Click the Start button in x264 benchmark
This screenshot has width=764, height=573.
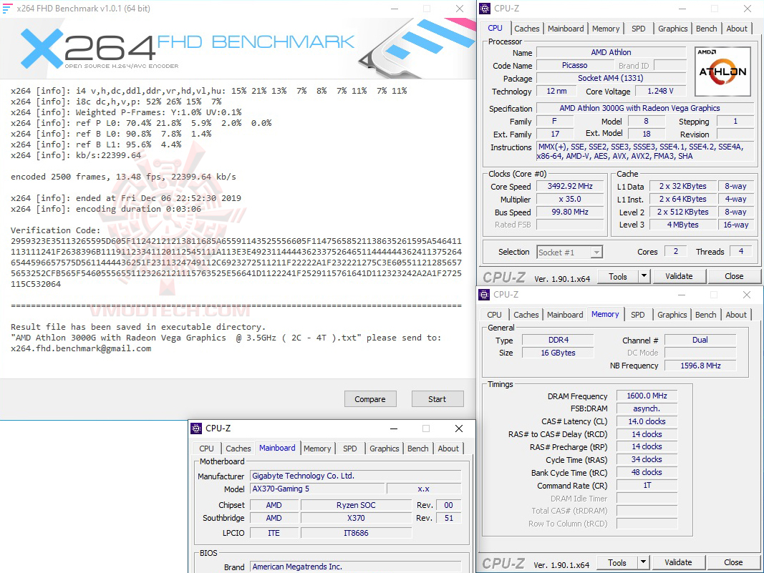coord(437,399)
